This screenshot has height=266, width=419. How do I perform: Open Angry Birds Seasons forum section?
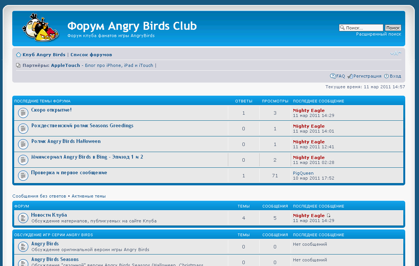55,260
